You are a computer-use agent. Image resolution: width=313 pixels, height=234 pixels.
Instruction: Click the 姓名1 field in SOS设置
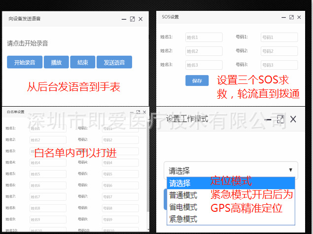(x=204, y=38)
